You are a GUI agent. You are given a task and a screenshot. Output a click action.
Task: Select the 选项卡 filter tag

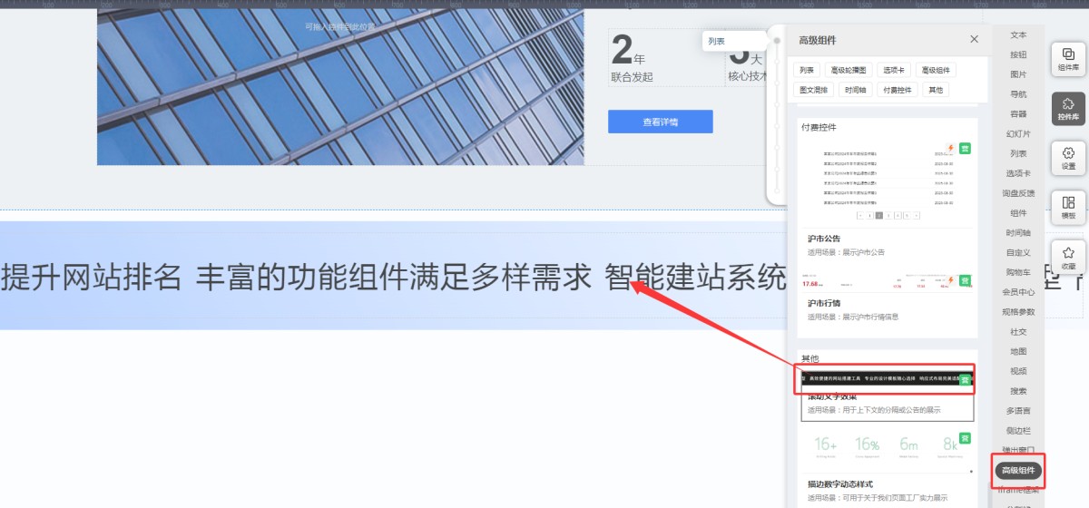894,70
